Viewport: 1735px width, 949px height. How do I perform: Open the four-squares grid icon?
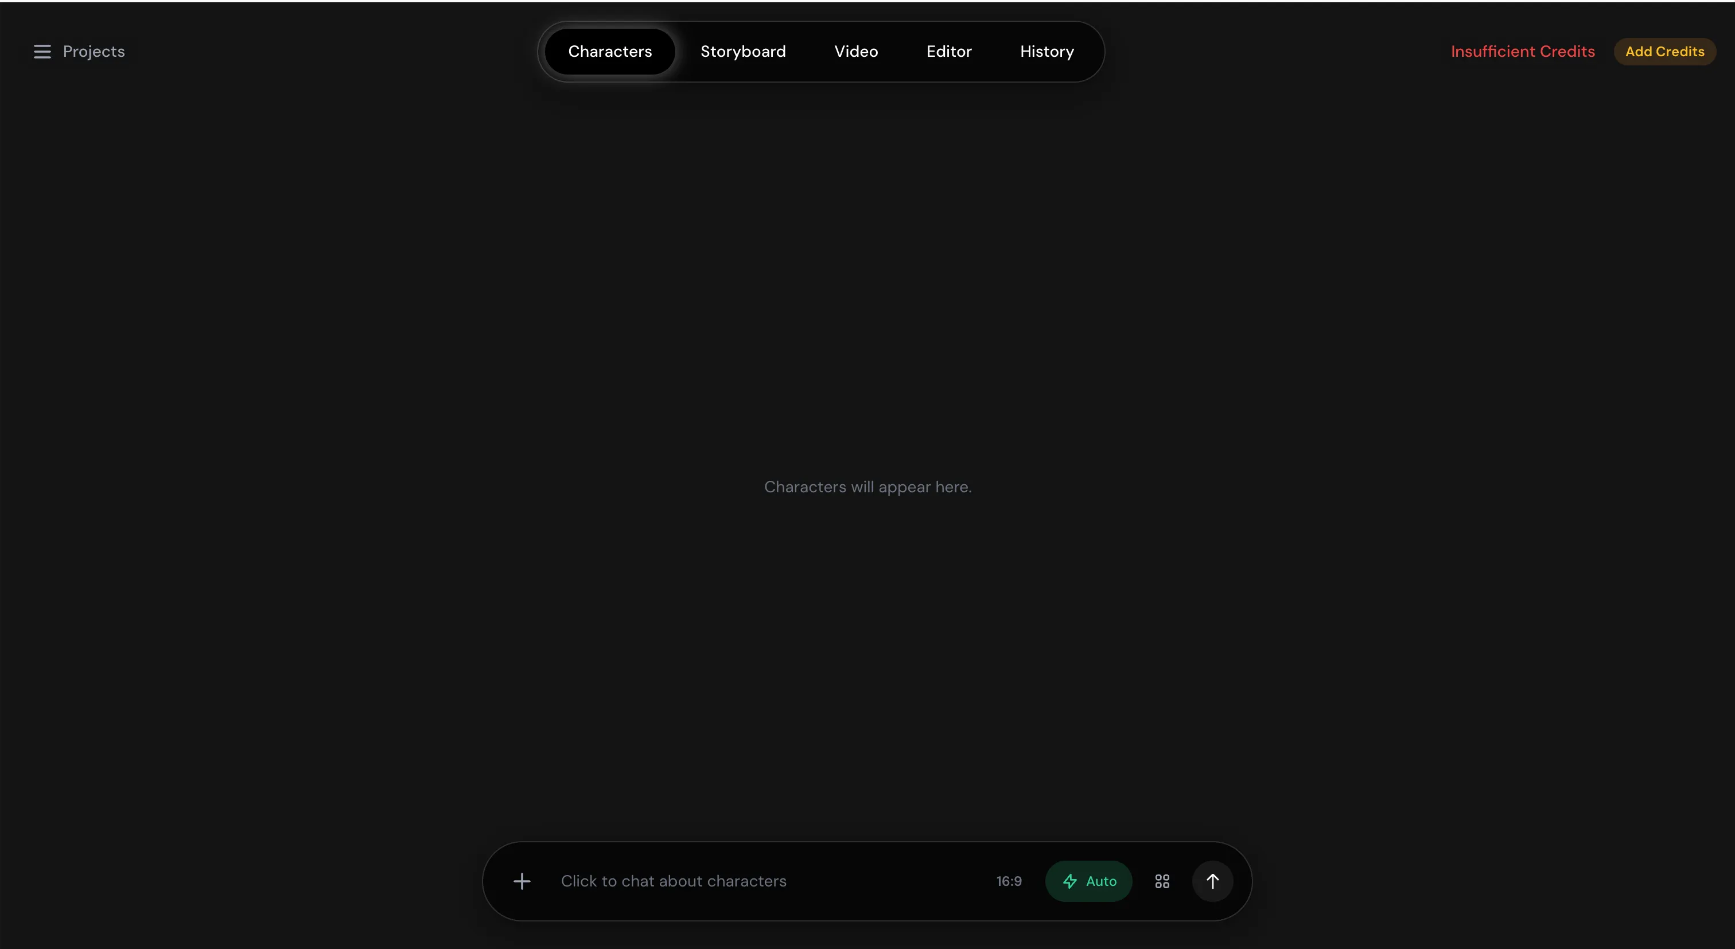[1162, 881]
